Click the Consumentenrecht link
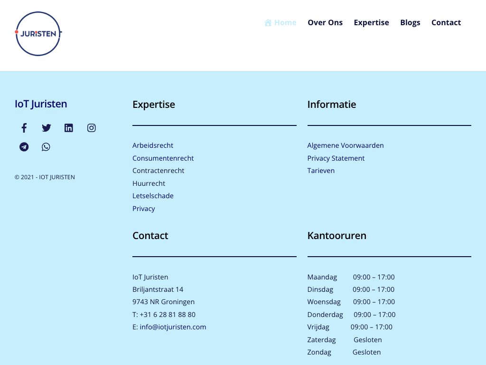Viewport: 486px width, 365px height. [163, 158]
